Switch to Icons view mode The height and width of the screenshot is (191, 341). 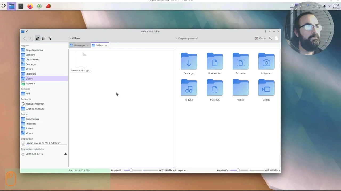pyautogui.click(x=38, y=38)
